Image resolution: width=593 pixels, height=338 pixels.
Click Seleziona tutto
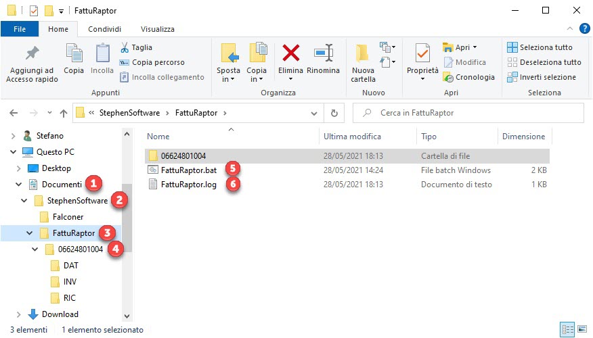tap(540, 47)
